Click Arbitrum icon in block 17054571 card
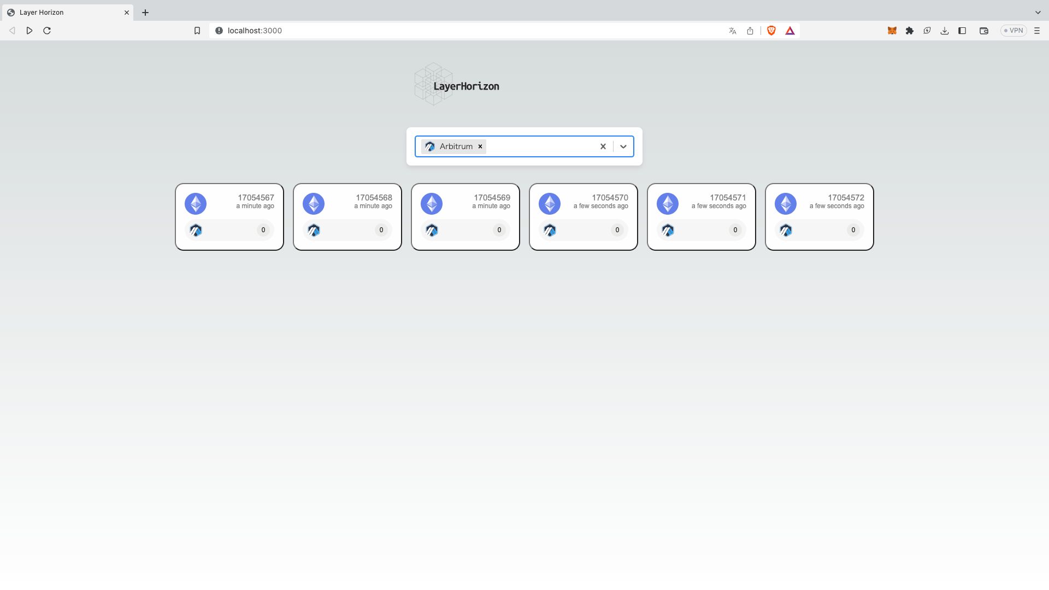This screenshot has height=590, width=1049. [x=668, y=230]
